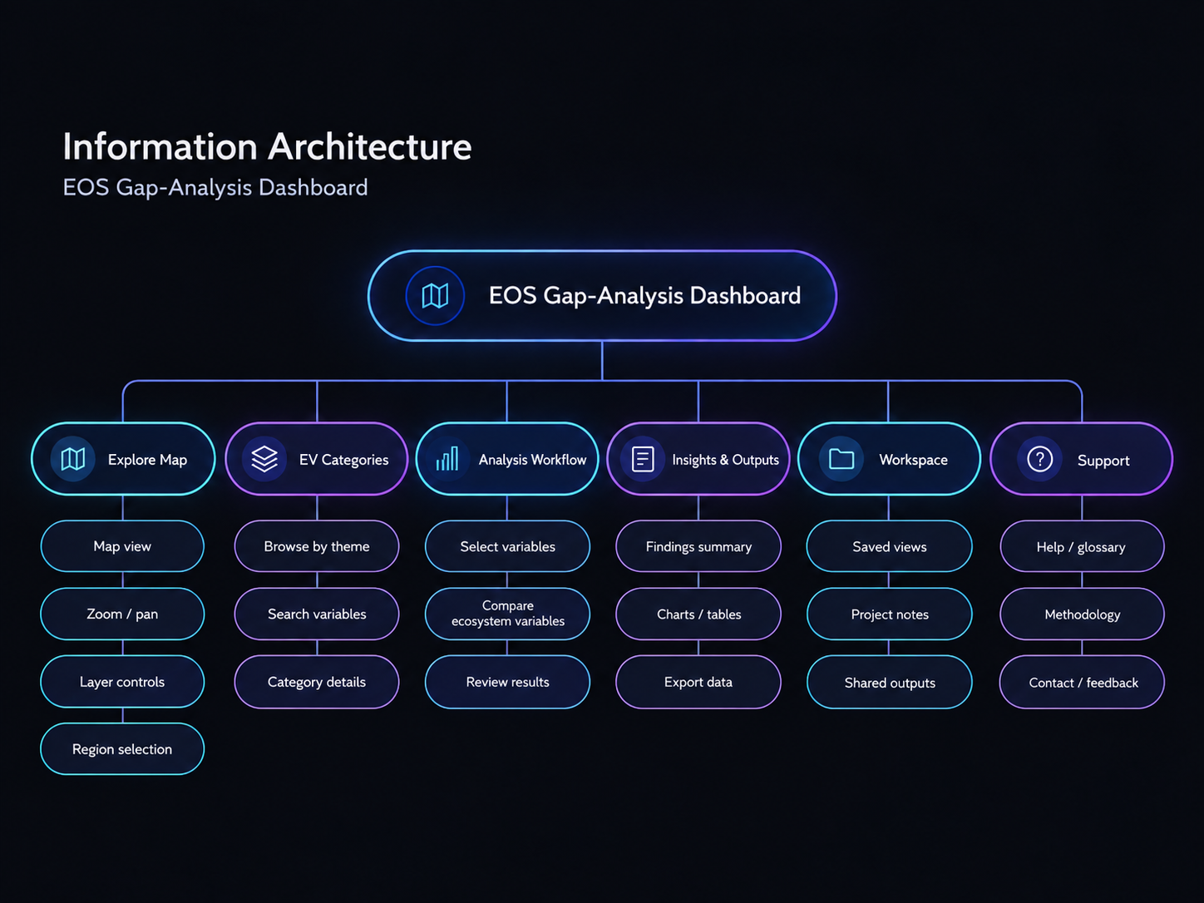The width and height of the screenshot is (1204, 903).
Task: Click the Select variables node
Action: (x=507, y=546)
